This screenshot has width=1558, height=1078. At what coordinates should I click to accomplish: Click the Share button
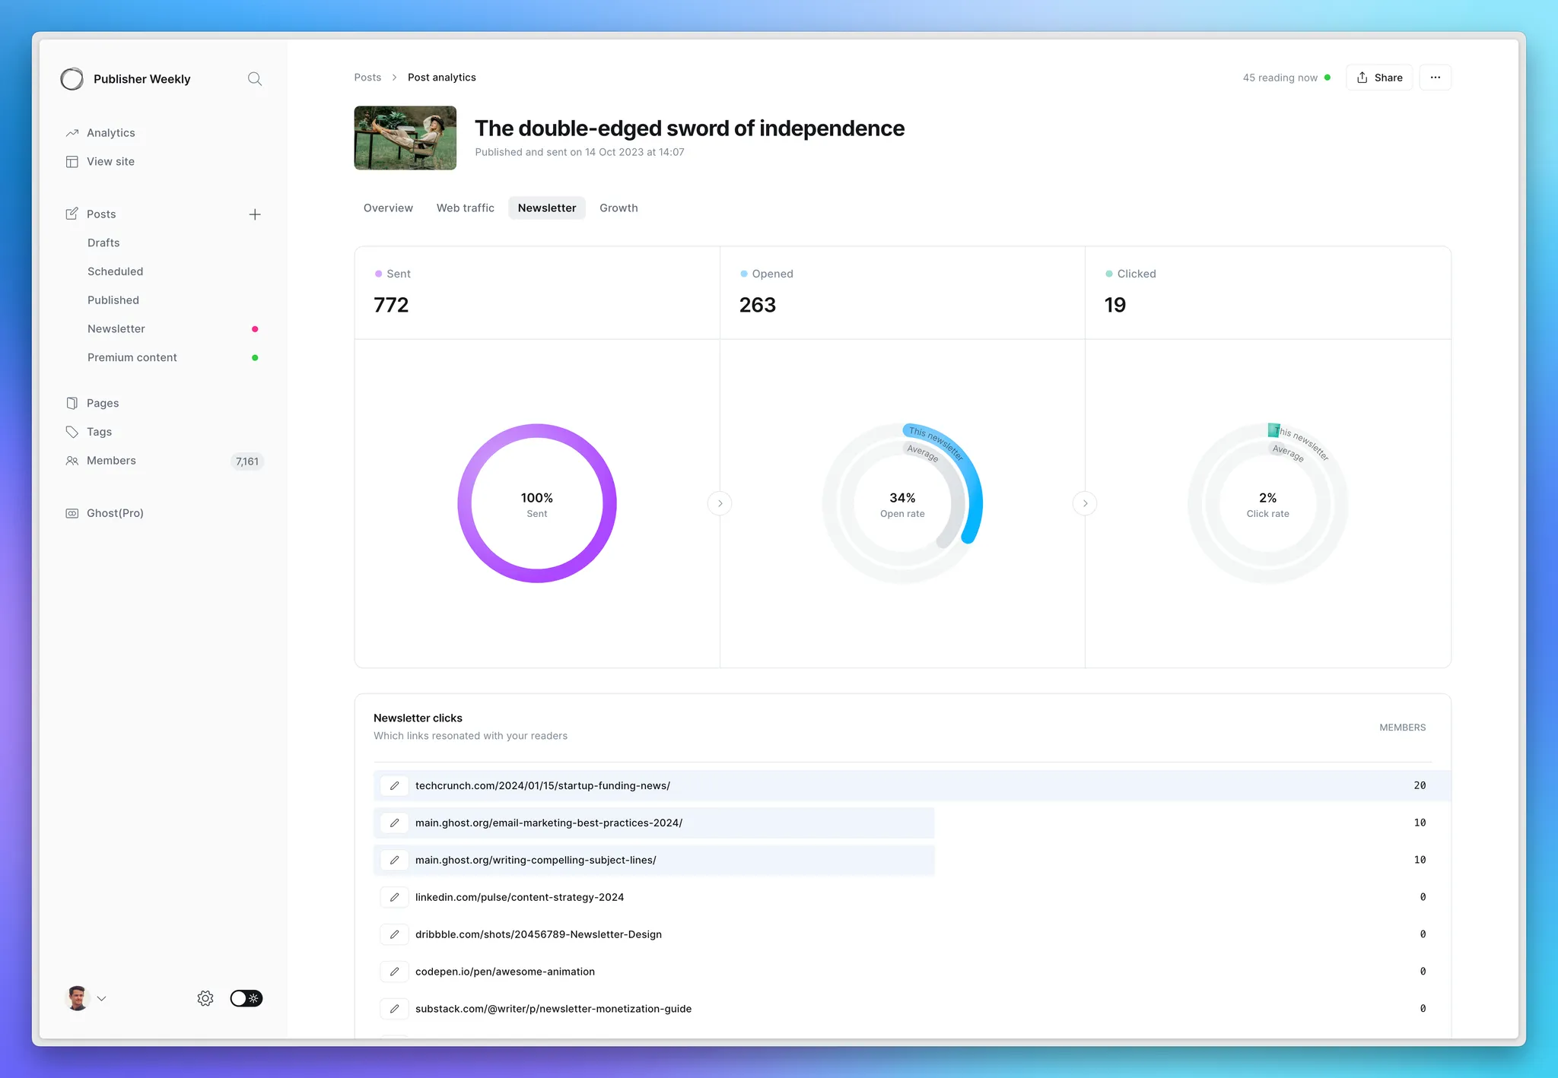[x=1379, y=78]
